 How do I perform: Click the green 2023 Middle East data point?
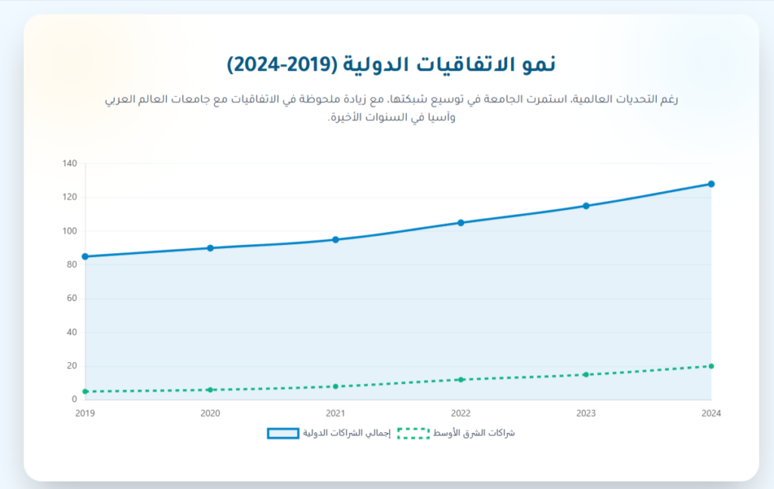pyautogui.click(x=586, y=375)
